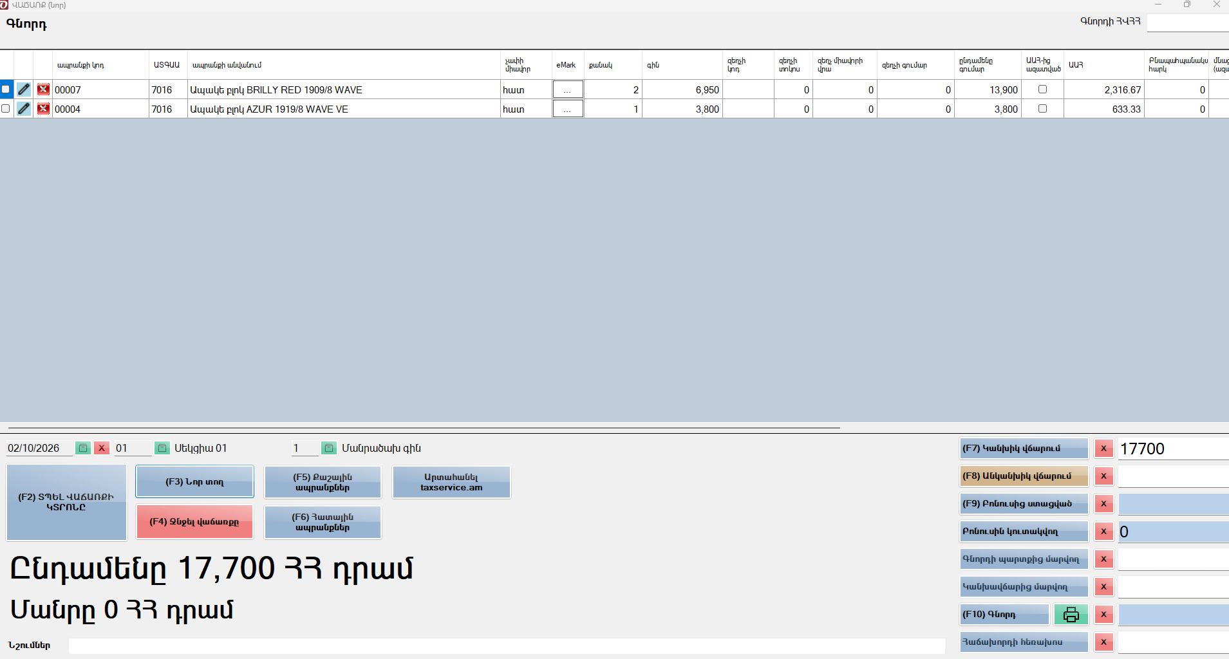Image resolution: width=1229 pixels, height=659 pixels.
Task: Open F5 weighted products
Action: pyautogui.click(x=323, y=482)
